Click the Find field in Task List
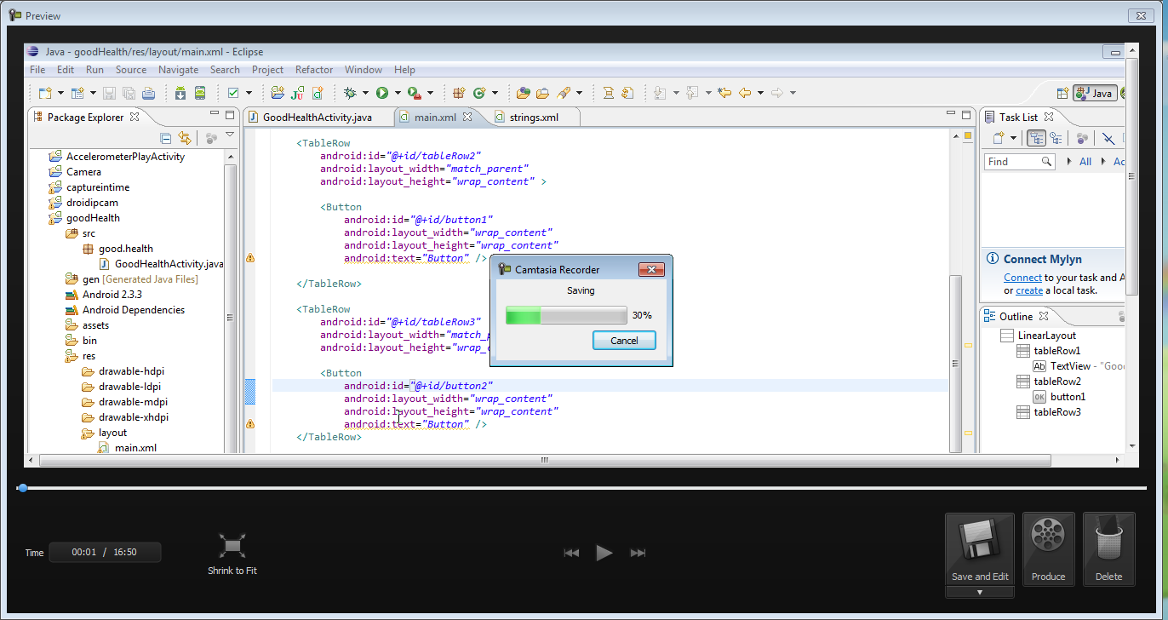The height and width of the screenshot is (620, 1168). (1020, 161)
